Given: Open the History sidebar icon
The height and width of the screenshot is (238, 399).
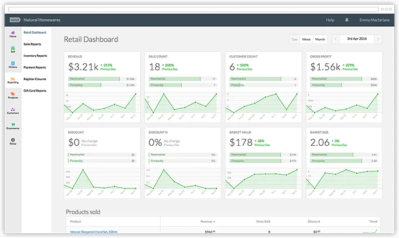Looking at the screenshot, I should tap(13, 64).
